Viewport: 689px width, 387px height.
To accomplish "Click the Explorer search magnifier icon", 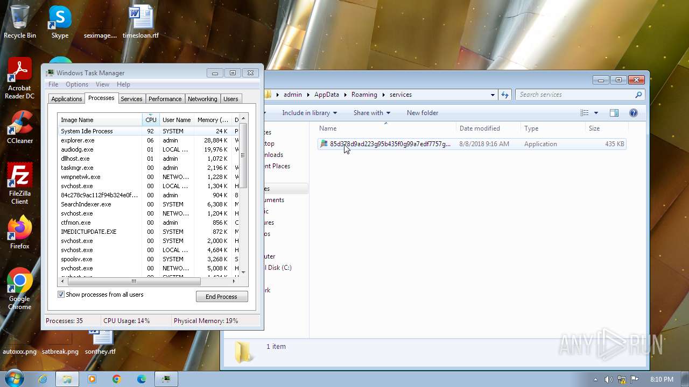I will coord(638,95).
